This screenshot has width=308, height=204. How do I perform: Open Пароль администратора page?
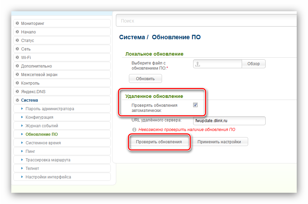coord(62,108)
